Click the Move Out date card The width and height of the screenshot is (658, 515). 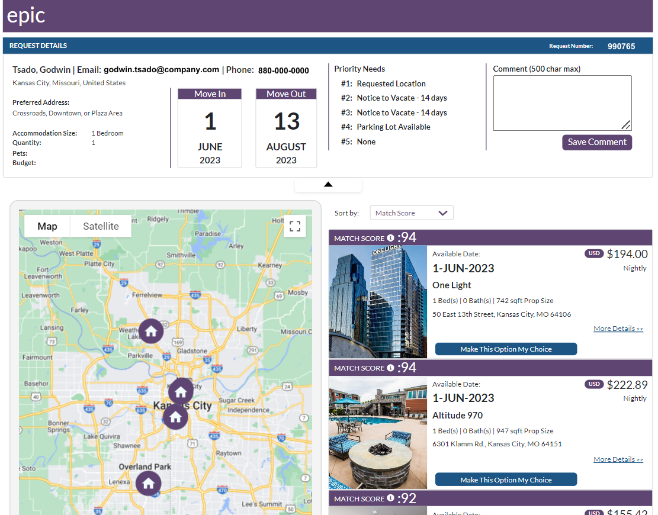pyautogui.click(x=286, y=128)
